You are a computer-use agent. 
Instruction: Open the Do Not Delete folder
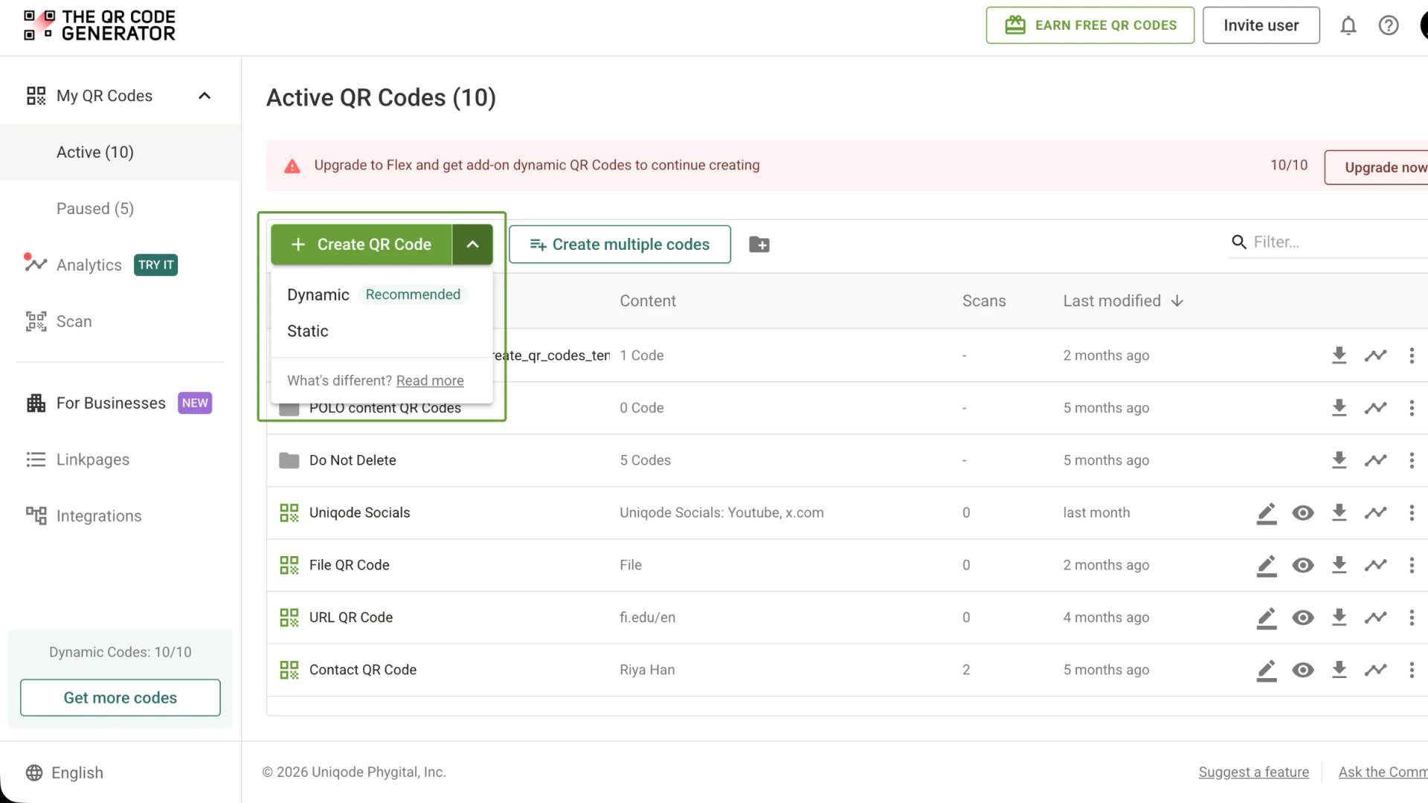coord(353,461)
